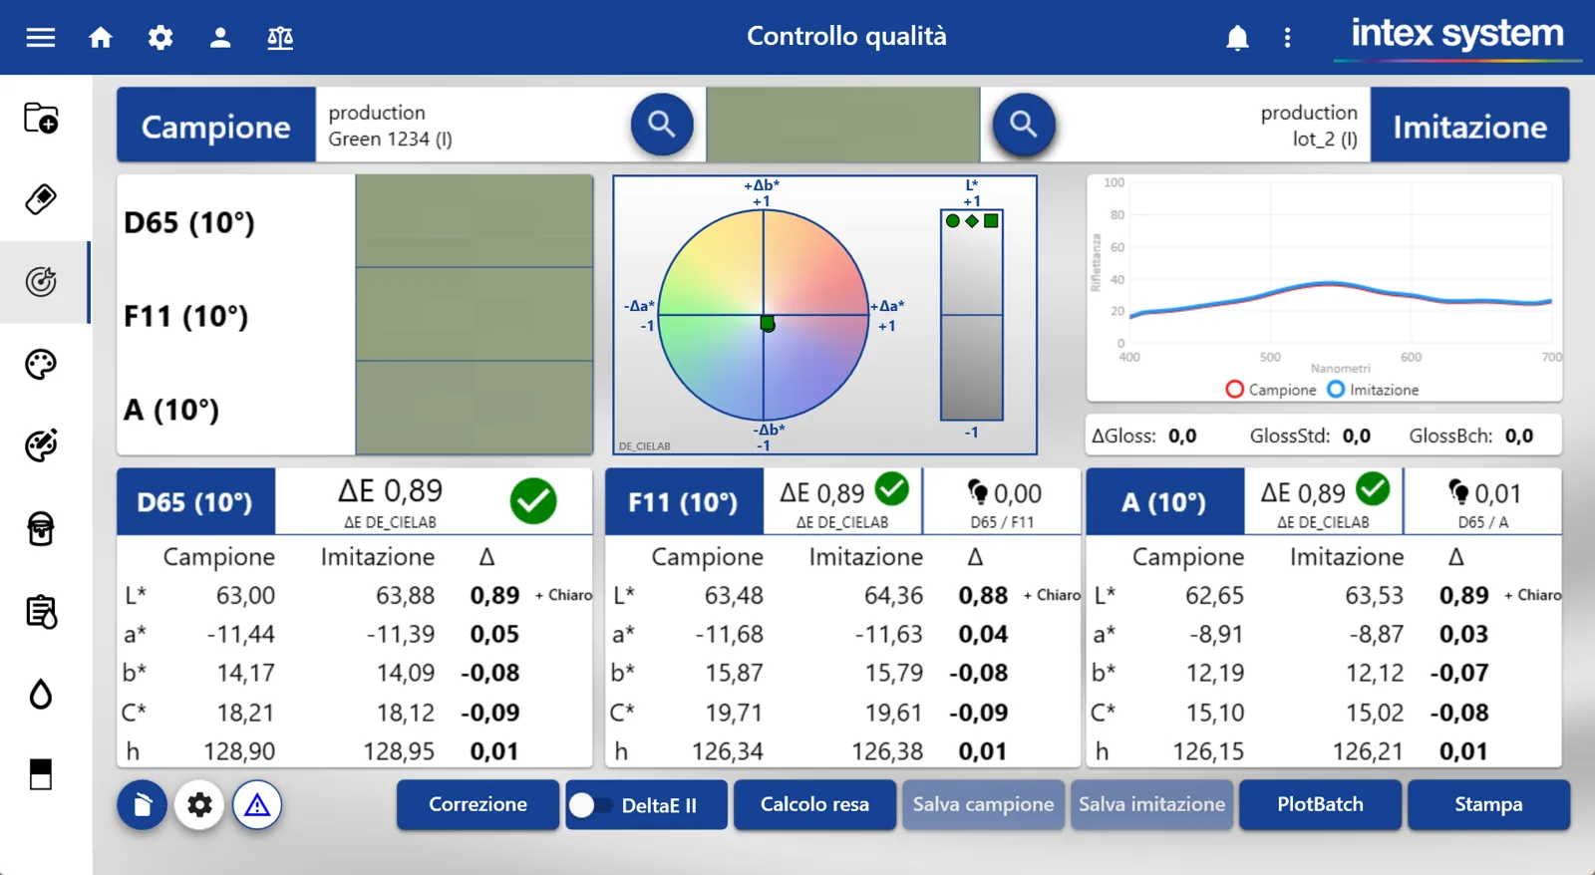Select the A (10°) illuminant header
Viewport: 1595px width, 875px height.
[1164, 501]
